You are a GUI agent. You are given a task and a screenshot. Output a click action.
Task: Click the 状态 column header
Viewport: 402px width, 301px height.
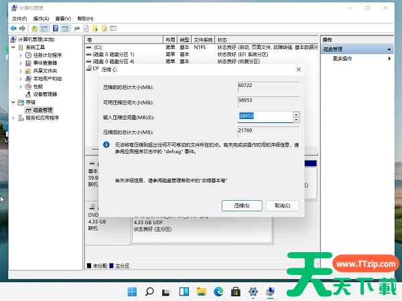click(266, 39)
